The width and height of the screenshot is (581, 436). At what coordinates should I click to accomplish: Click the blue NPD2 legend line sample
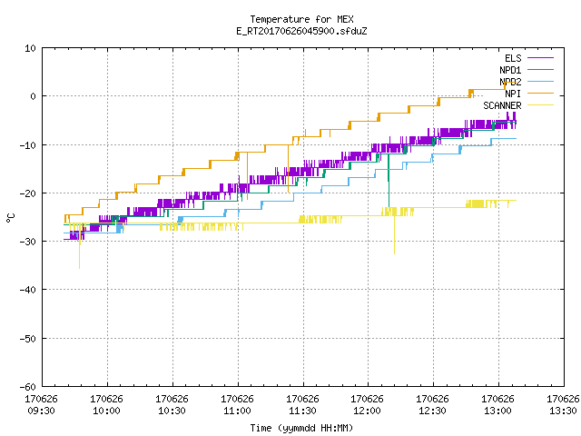click(540, 81)
